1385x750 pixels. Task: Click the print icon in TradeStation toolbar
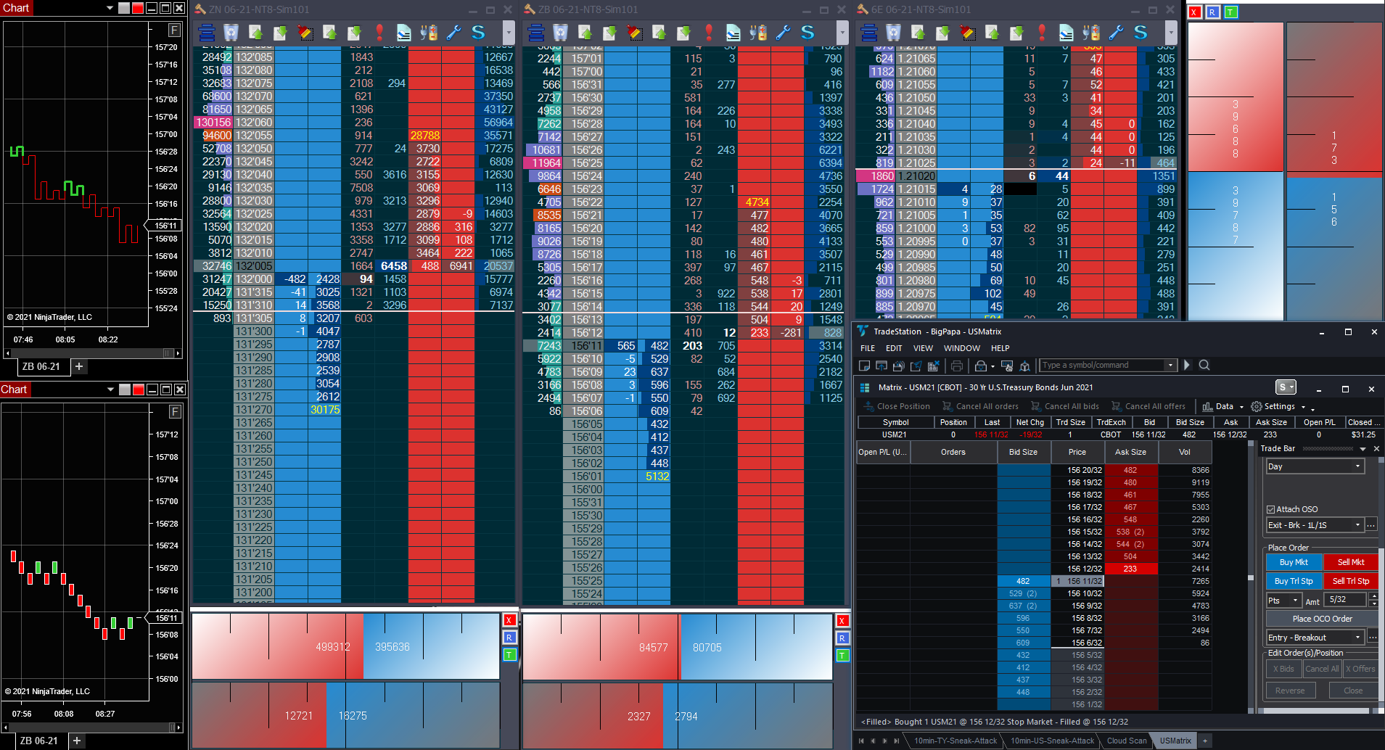click(x=956, y=366)
